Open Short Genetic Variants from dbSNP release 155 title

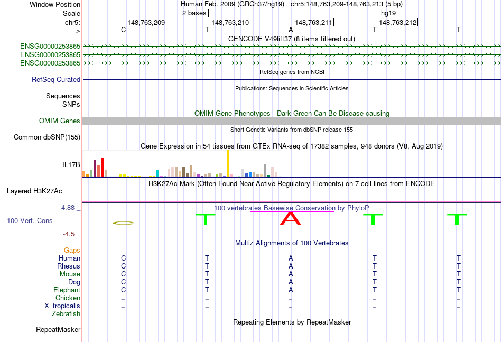pyautogui.click(x=292, y=130)
